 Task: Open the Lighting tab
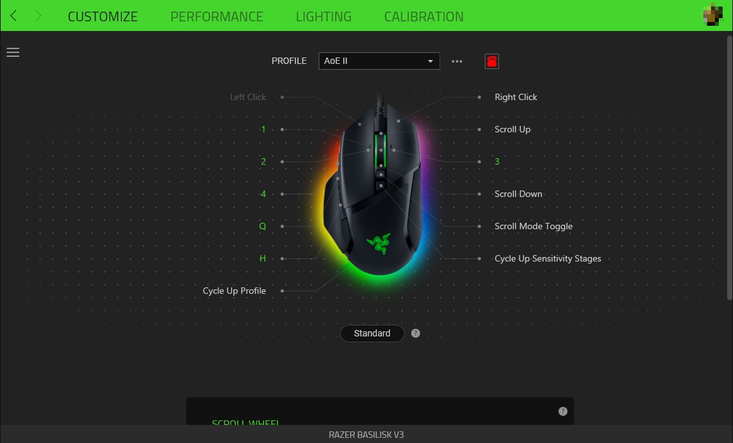point(323,16)
